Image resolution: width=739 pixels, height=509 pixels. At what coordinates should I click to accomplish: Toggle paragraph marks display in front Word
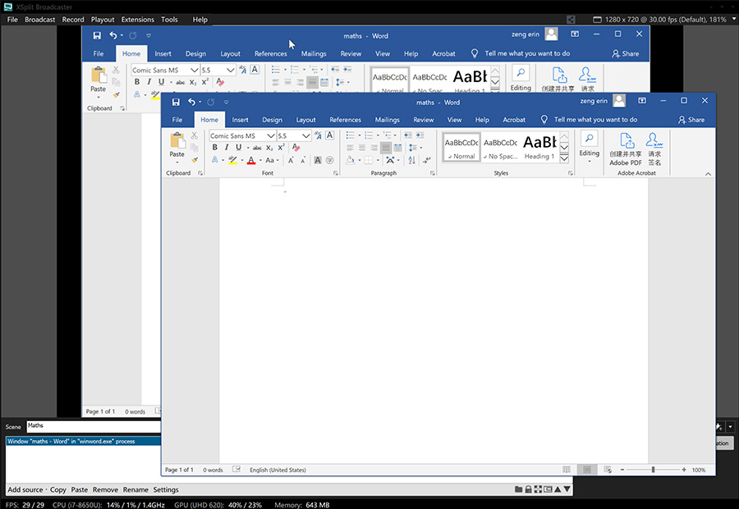point(426,160)
